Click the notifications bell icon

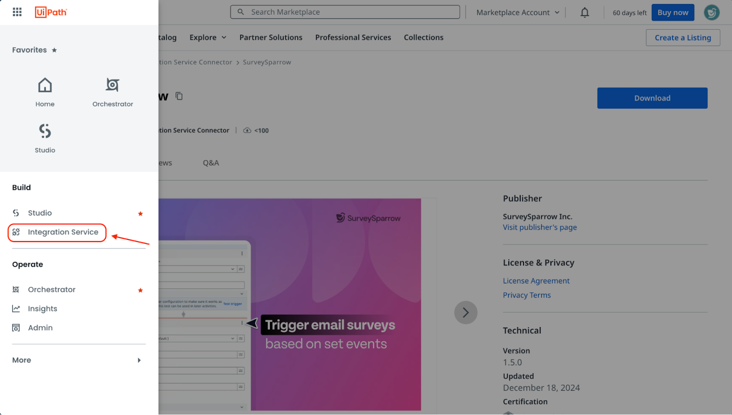(585, 12)
